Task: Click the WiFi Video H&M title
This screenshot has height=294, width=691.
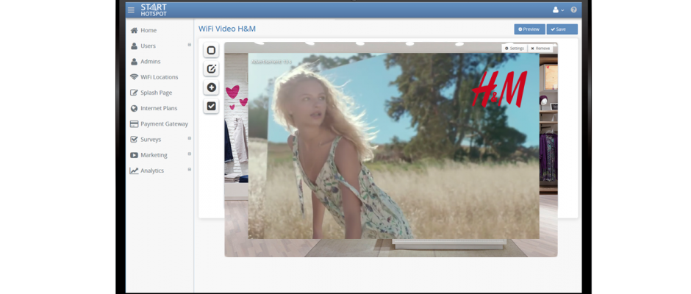Action: click(227, 29)
